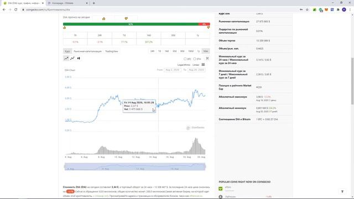354x199 pixels.
Task: Click the red portion of the sentiment bar
Action: 204,24
